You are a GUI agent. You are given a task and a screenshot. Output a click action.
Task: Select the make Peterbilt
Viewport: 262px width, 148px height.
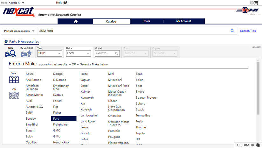pyautogui.click(x=114, y=131)
